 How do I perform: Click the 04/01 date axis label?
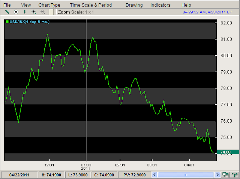[189, 165]
